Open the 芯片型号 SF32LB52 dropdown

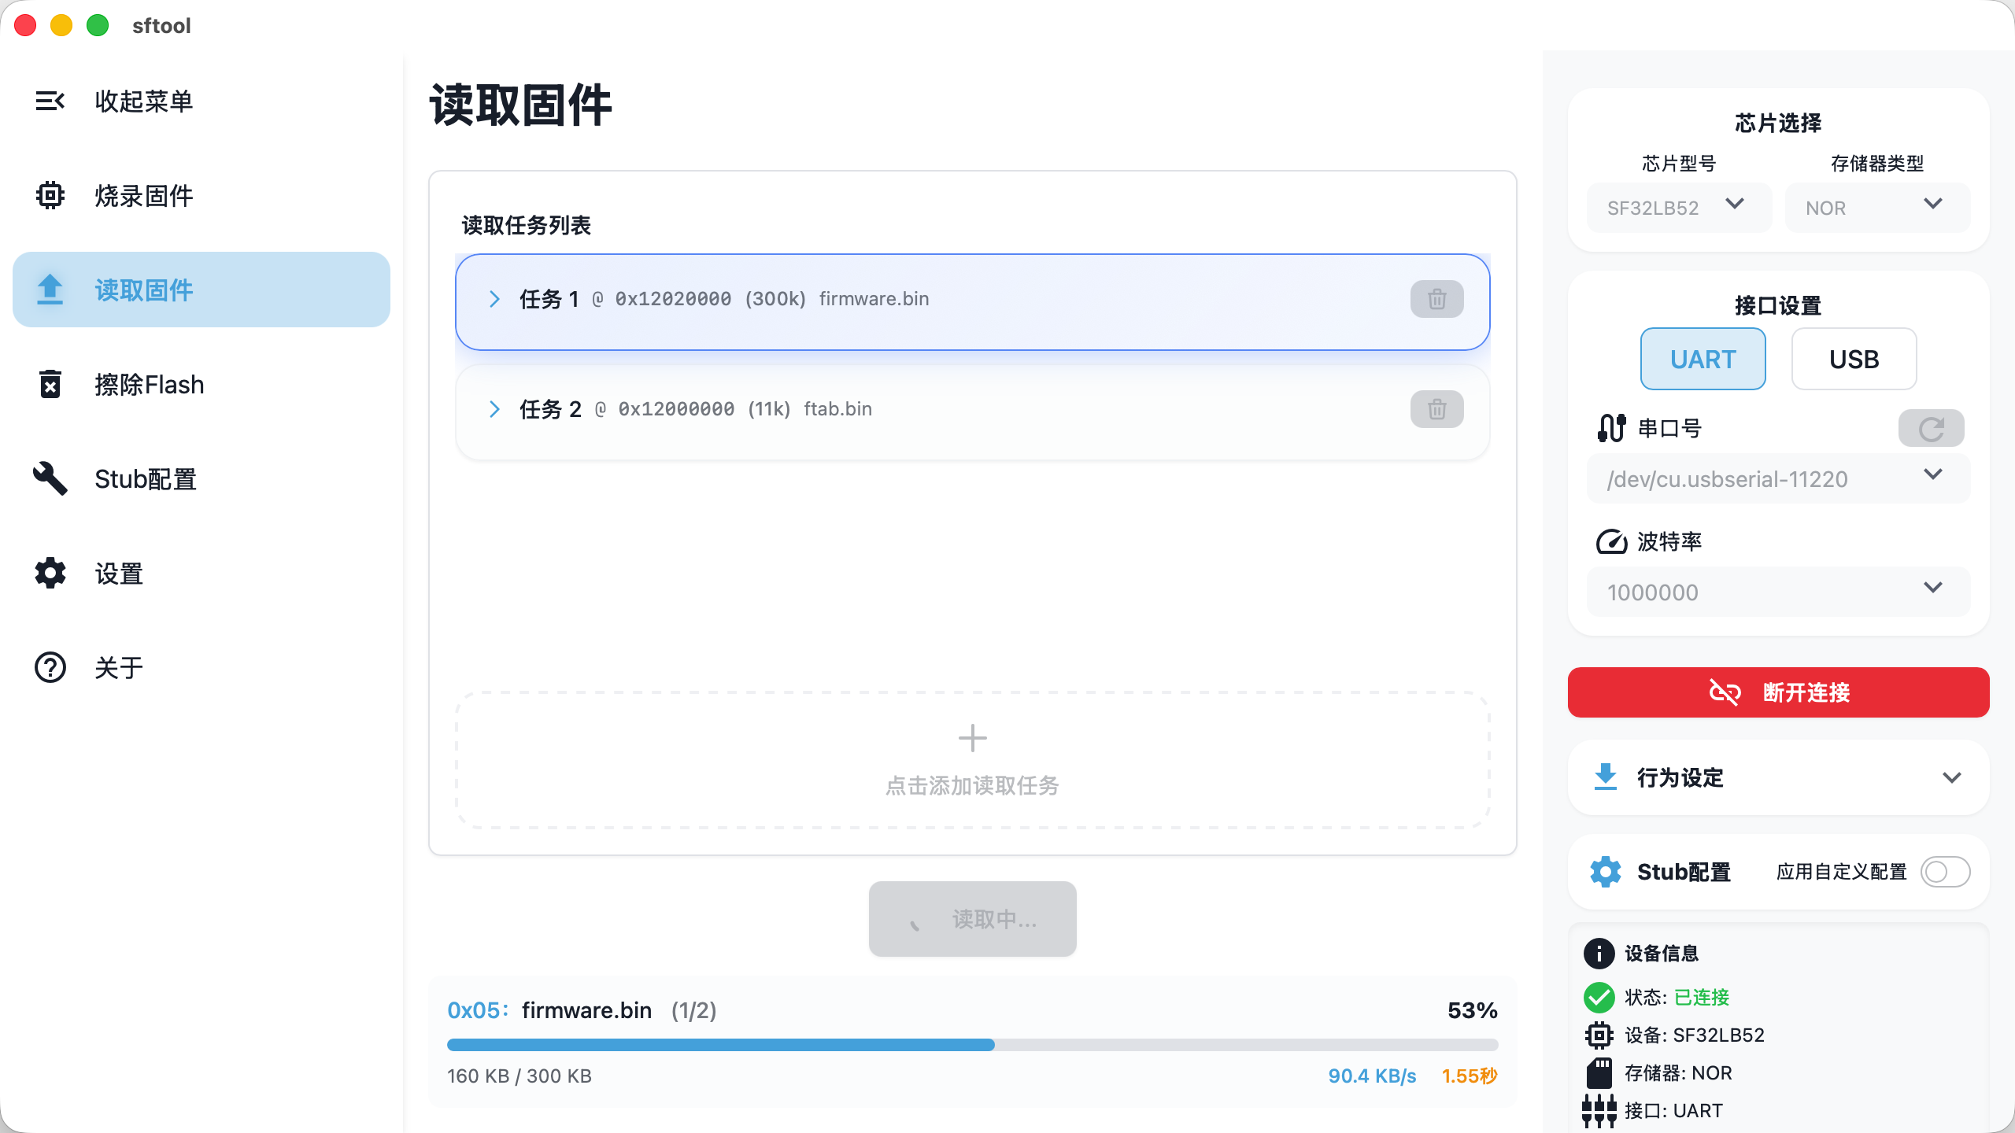[1679, 208]
